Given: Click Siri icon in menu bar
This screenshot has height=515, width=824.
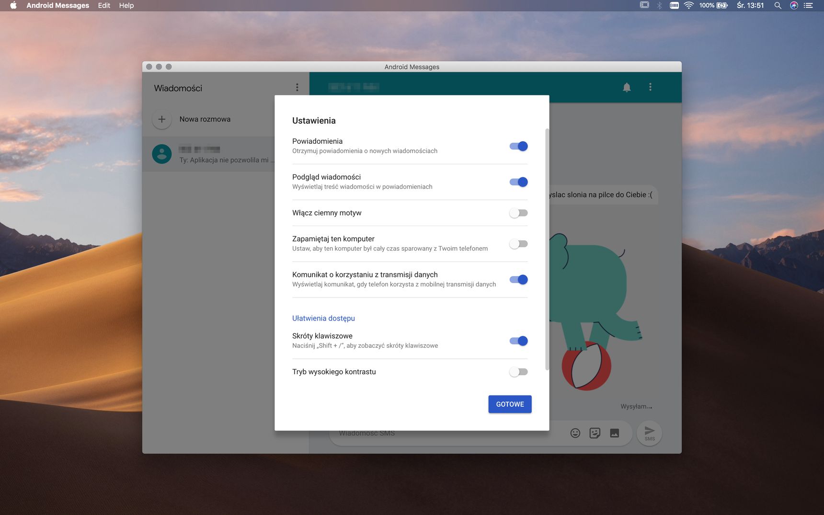Looking at the screenshot, I should [794, 5].
